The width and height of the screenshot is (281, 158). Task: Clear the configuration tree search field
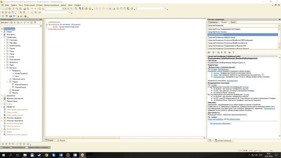tap(41, 26)
